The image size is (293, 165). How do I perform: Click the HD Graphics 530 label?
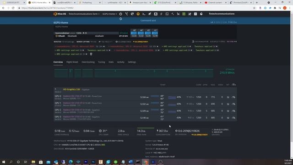click(71, 89)
